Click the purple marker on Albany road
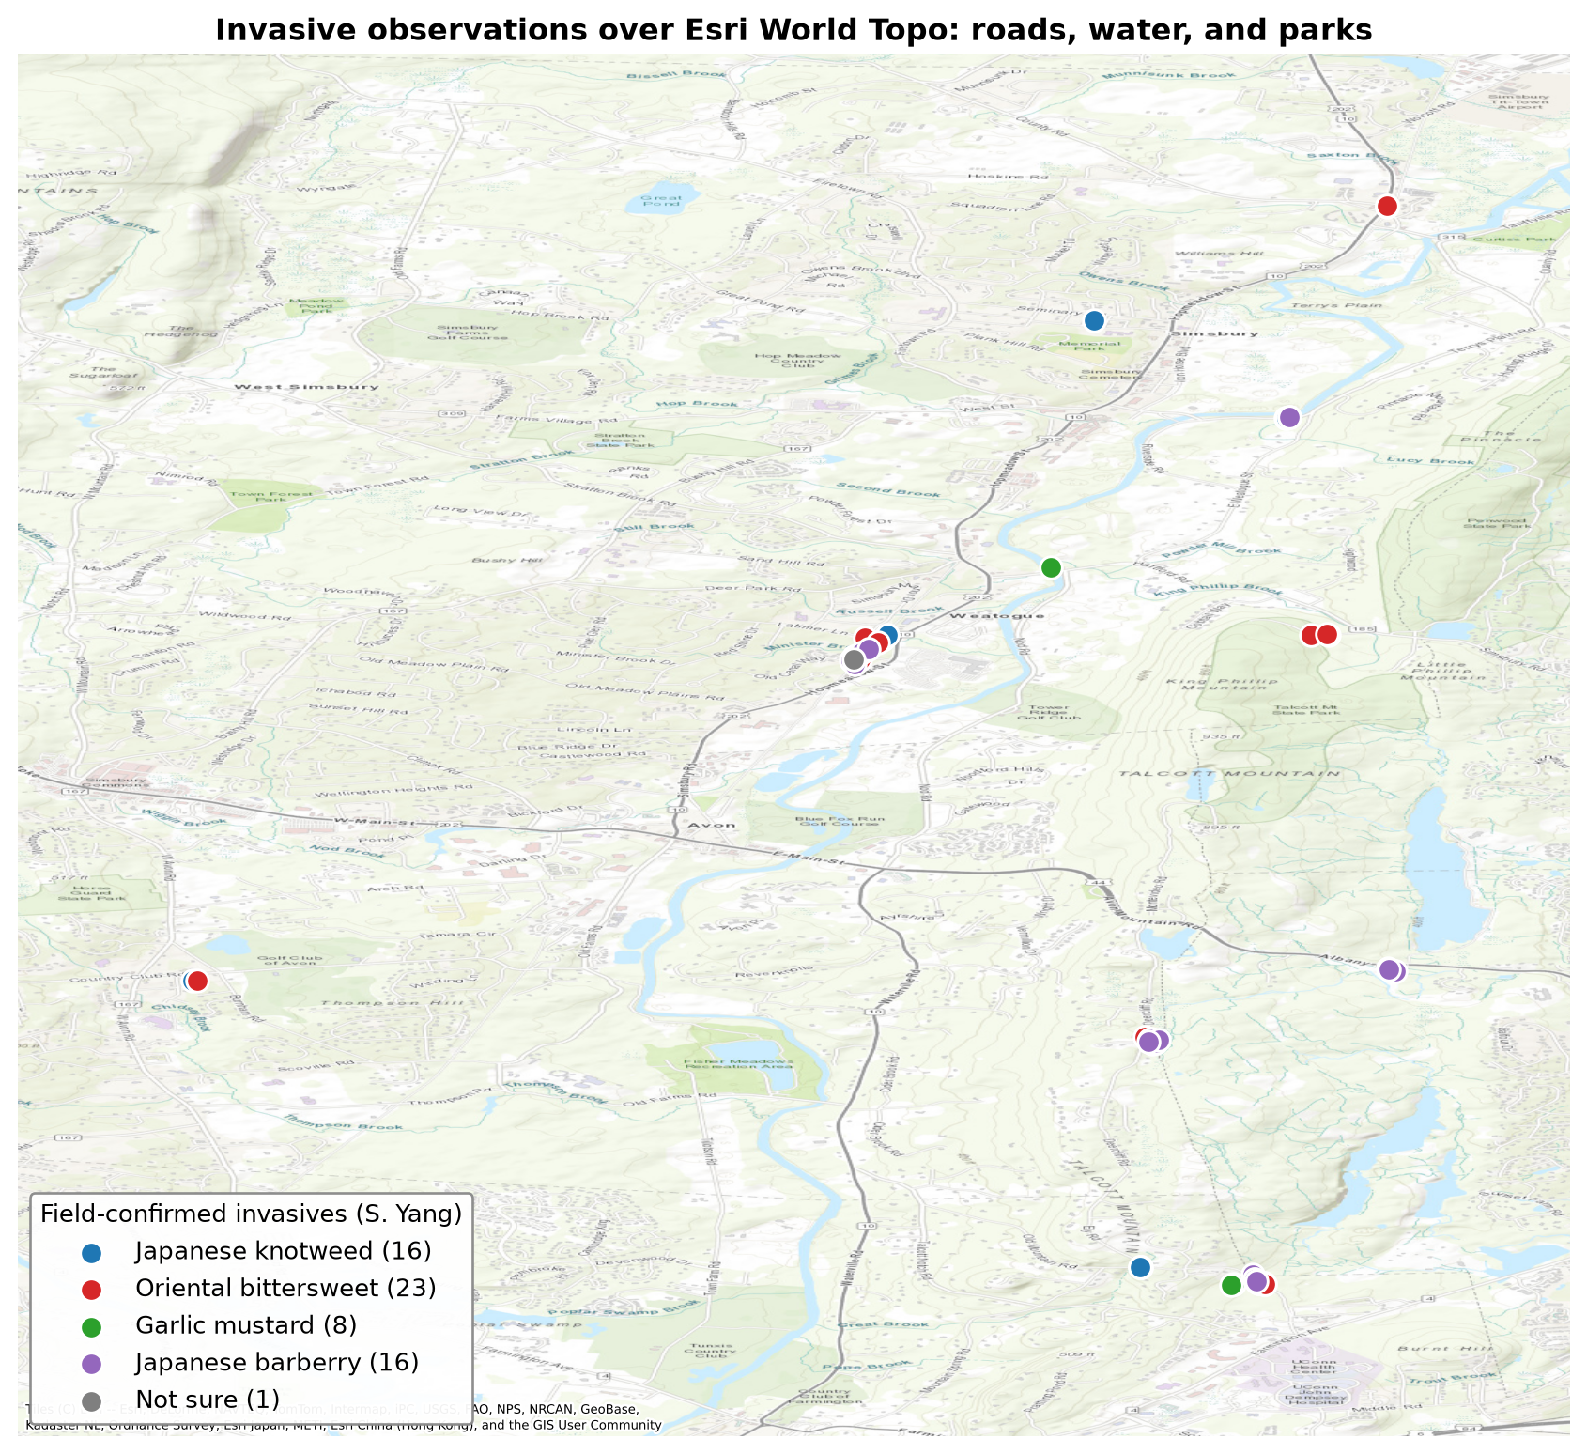The width and height of the screenshot is (1587, 1454). pos(1389,969)
